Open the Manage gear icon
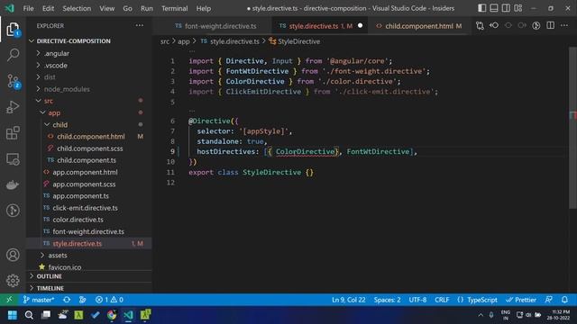Screen dimensions: 577x324 point(13,280)
